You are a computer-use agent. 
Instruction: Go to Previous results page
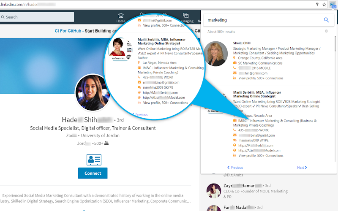235,168
